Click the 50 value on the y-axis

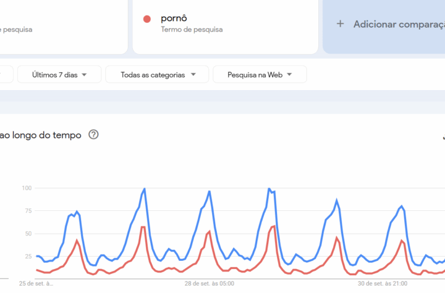tap(28, 233)
